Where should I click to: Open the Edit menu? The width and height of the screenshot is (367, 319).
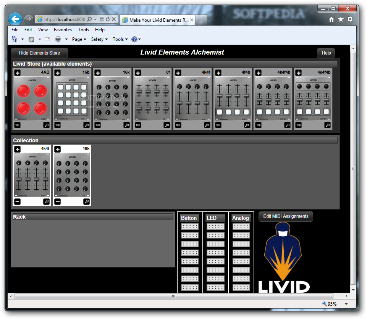point(28,30)
